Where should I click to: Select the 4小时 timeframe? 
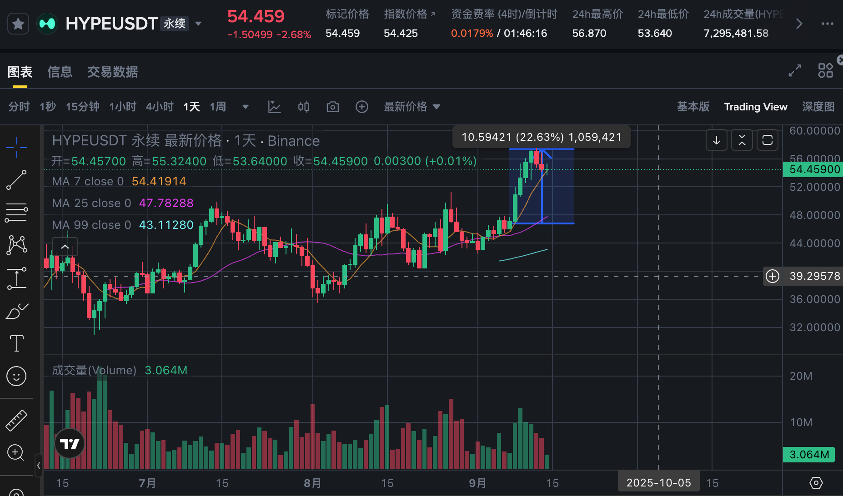click(160, 107)
